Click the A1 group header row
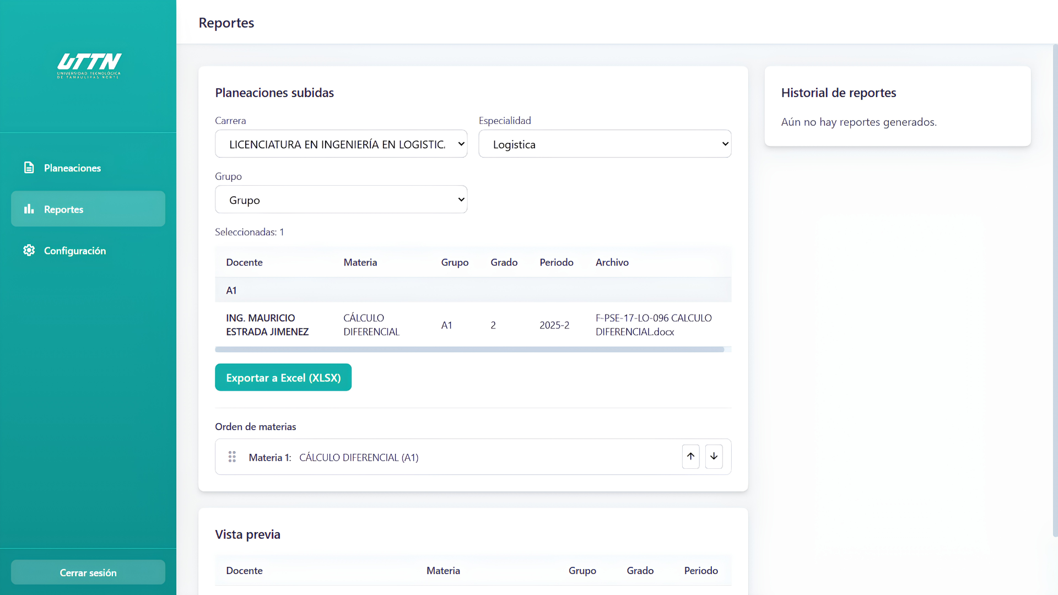 coord(473,290)
